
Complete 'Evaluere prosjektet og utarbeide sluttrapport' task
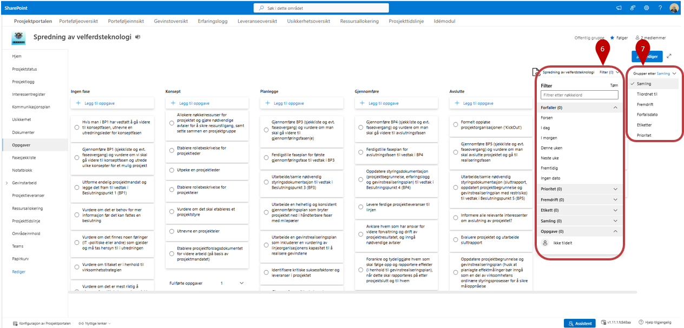pos(455,240)
